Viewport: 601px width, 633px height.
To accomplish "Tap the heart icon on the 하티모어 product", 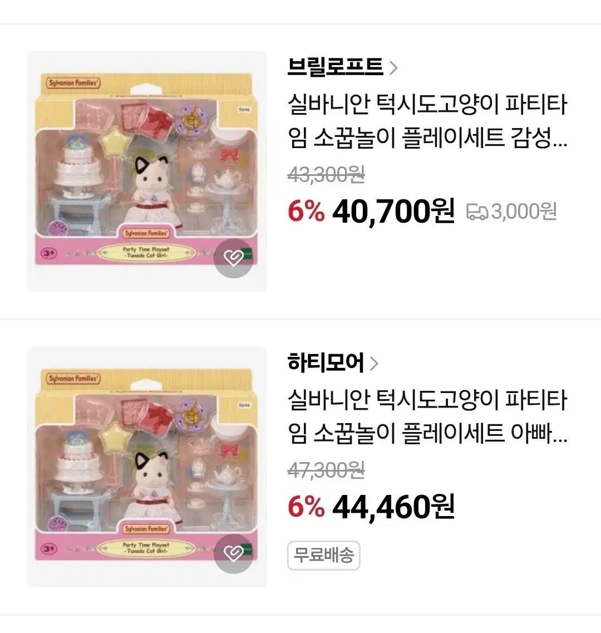I will click(233, 554).
